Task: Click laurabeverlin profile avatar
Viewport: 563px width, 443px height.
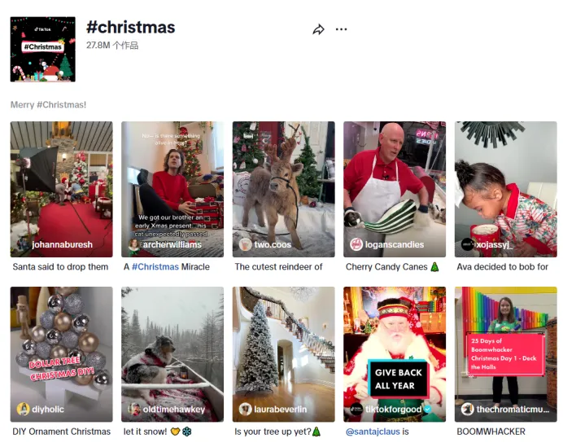Action: pyautogui.click(x=245, y=409)
